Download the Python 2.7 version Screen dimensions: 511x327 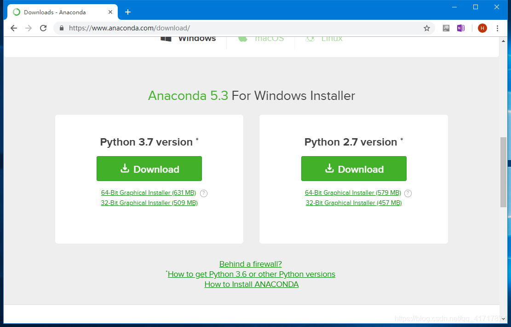coord(354,169)
